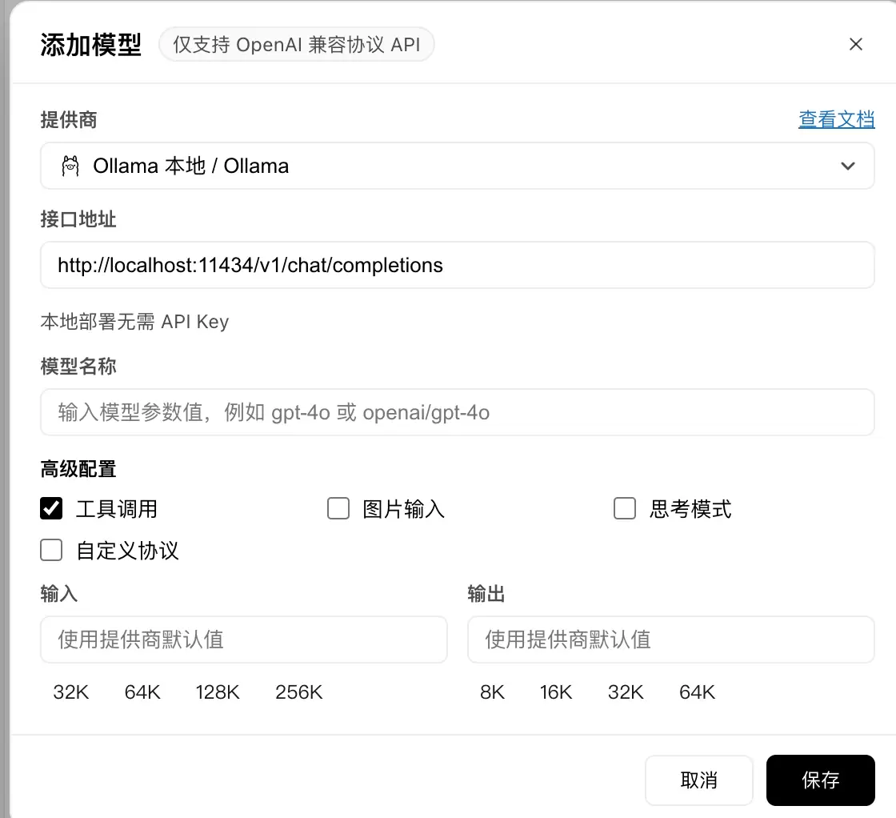
Task: Open the 查看文档 link
Action: point(837,119)
